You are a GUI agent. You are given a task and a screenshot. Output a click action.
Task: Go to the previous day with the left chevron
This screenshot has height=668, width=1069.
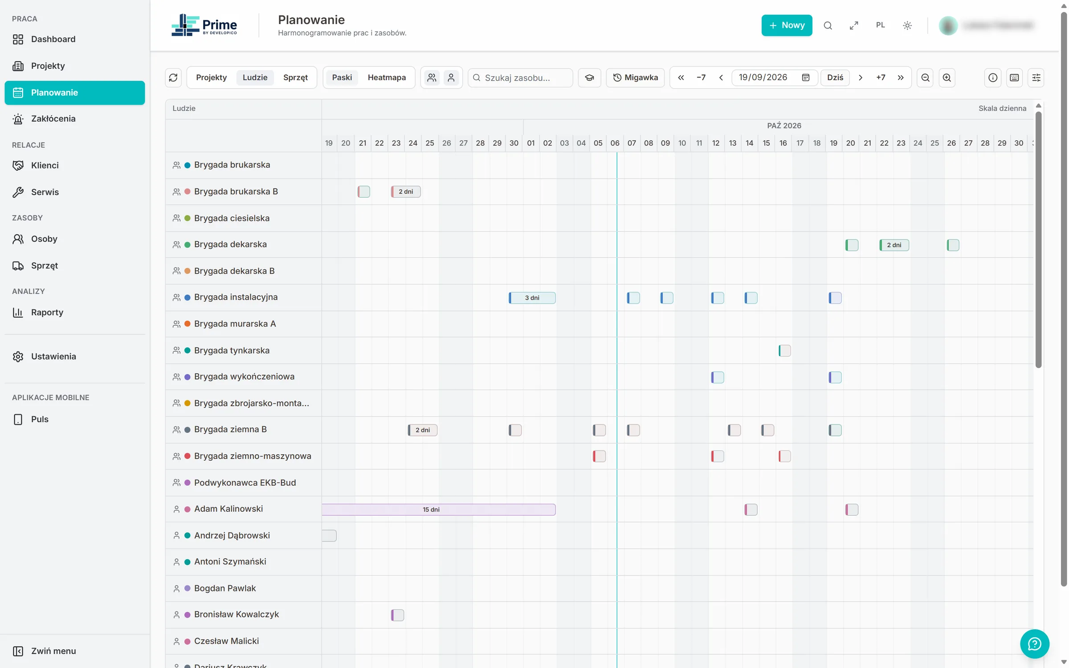(x=721, y=77)
